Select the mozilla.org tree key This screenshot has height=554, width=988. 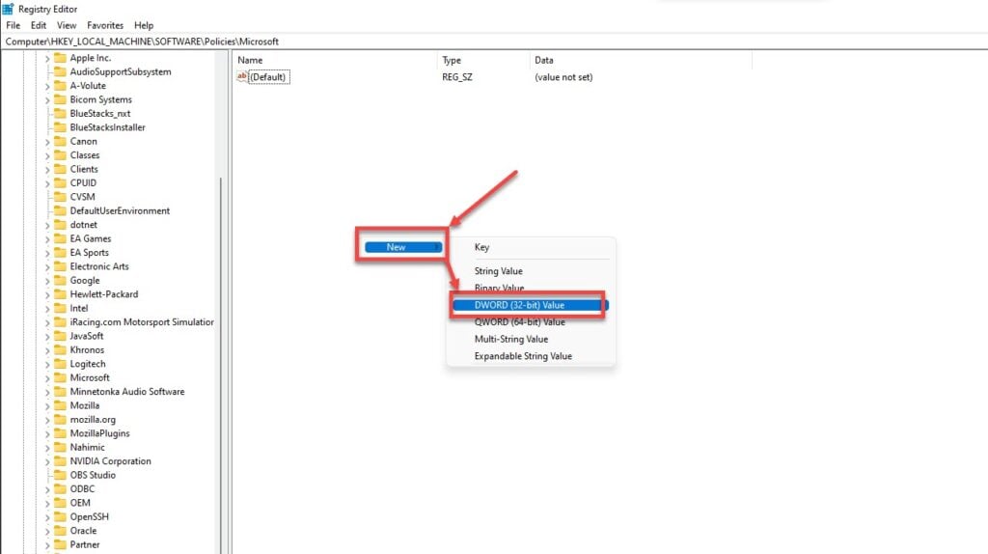93,420
